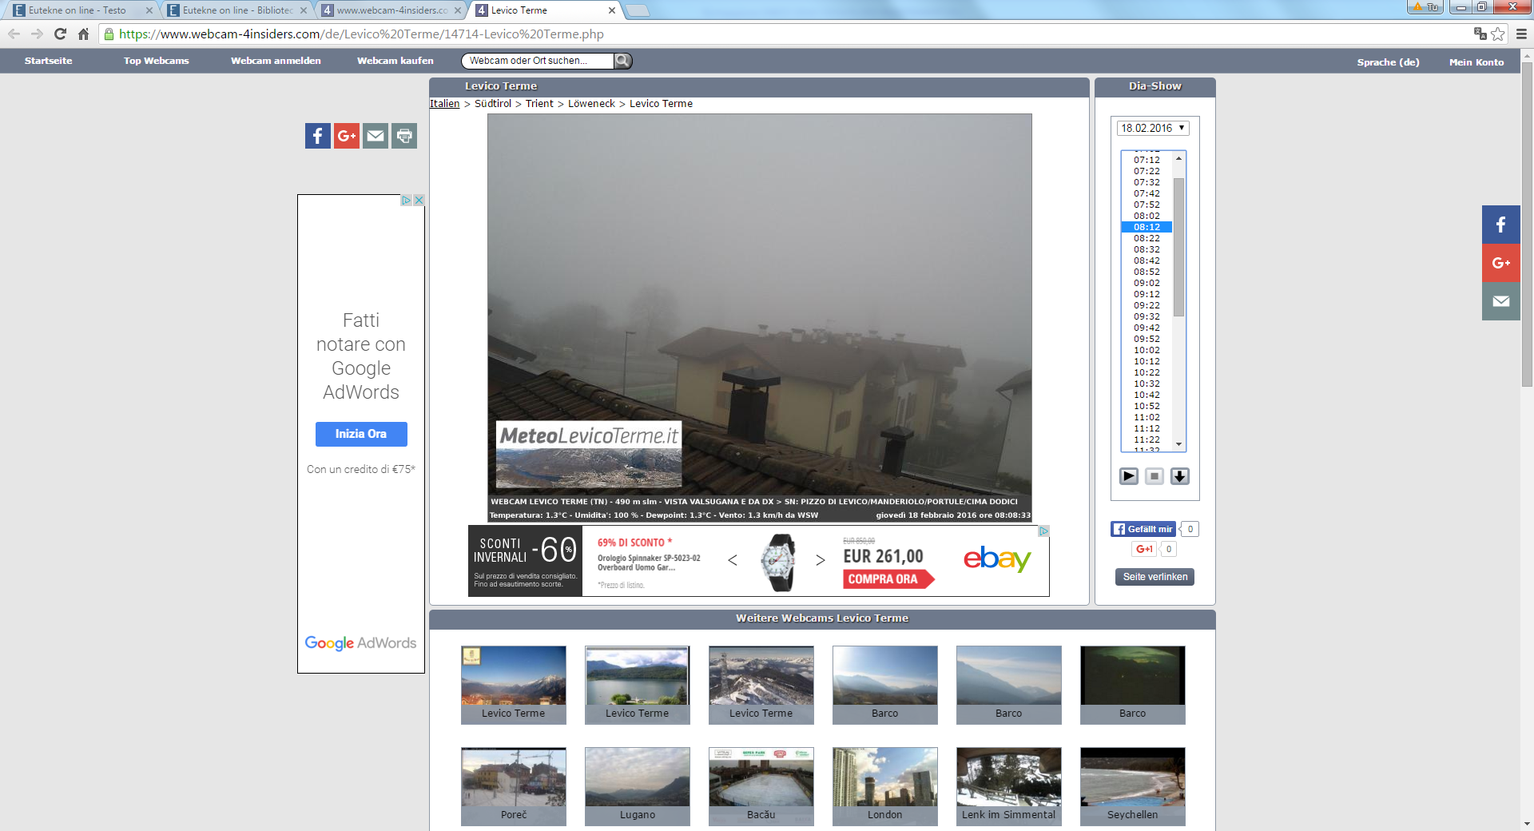The image size is (1534, 831).
Task: Switch to the Eutekne on line - Testo tab
Action: tap(77, 10)
